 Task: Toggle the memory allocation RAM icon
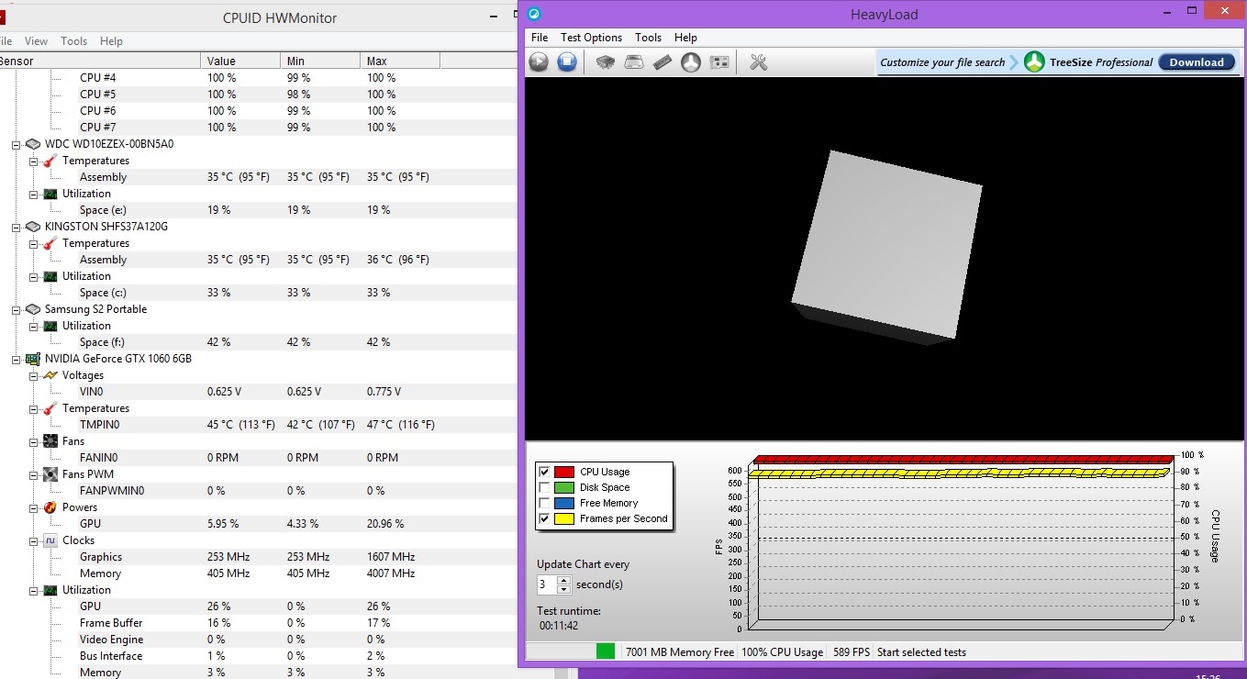[662, 62]
